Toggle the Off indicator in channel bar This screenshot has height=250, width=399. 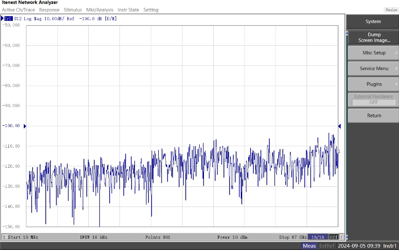point(333,237)
